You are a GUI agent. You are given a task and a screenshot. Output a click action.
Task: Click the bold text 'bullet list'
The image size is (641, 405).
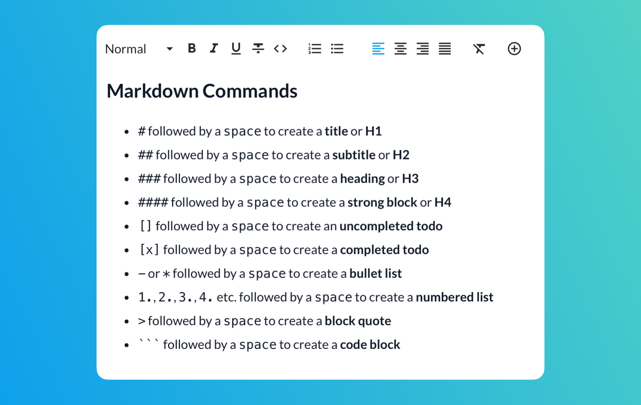pos(375,274)
